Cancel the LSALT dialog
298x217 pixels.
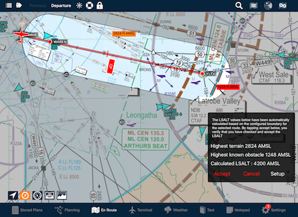tap(252, 174)
